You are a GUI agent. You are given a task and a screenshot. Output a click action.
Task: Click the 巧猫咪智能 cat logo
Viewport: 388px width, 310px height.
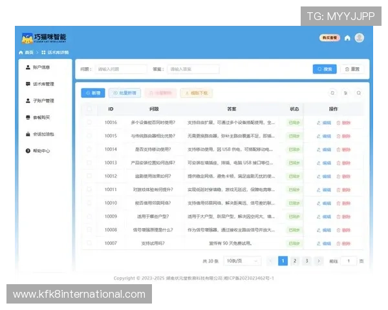pos(44,38)
